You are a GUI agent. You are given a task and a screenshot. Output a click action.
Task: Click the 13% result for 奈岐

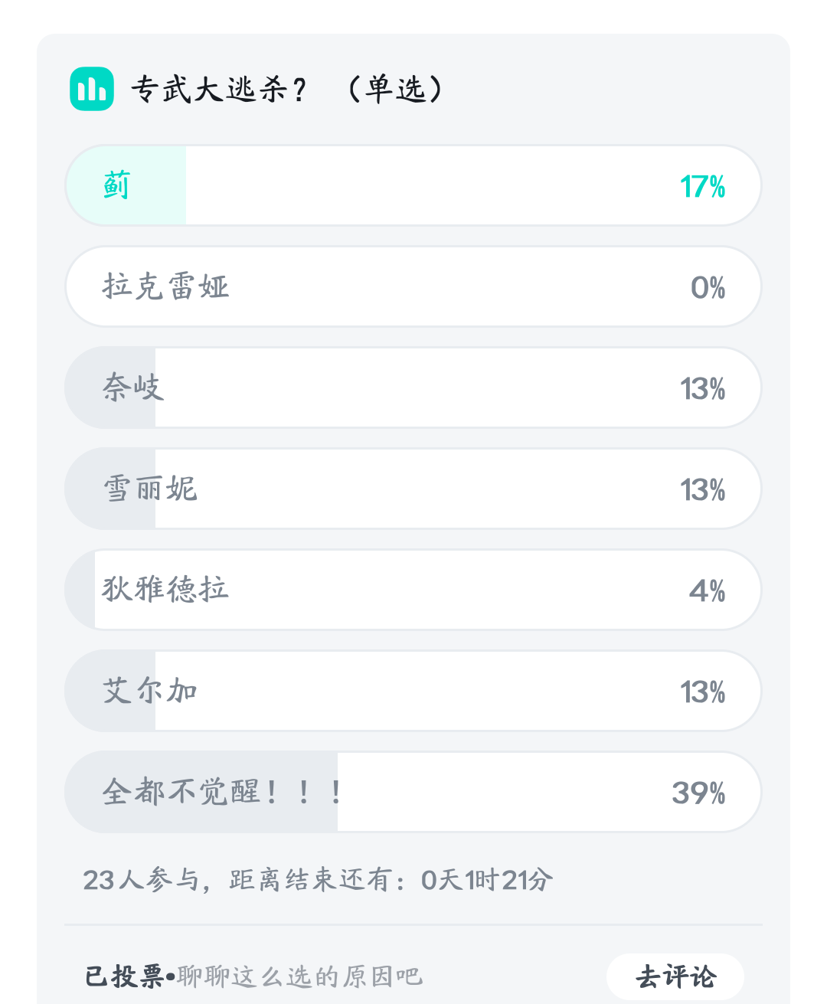coord(702,388)
